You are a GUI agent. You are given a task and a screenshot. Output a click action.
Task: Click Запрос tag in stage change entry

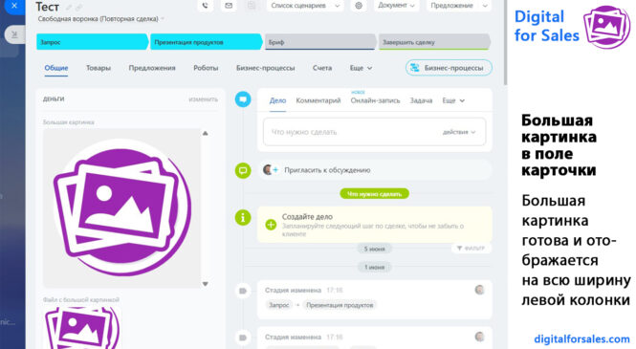[x=279, y=305]
